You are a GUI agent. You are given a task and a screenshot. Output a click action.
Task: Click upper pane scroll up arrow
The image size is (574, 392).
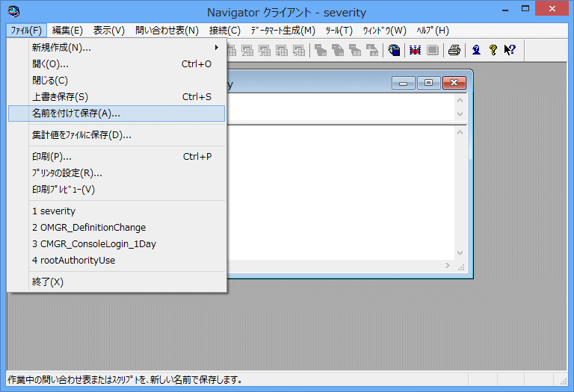[x=460, y=100]
